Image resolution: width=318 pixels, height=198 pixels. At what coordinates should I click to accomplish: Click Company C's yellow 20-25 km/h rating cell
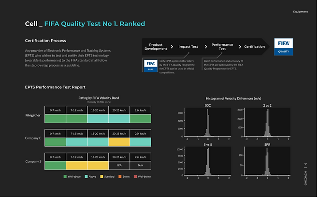tap(119, 142)
